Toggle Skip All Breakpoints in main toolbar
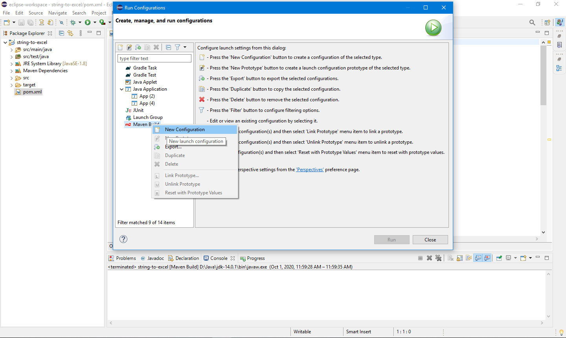Screen dimensions: 566x338 tap(61, 22)
